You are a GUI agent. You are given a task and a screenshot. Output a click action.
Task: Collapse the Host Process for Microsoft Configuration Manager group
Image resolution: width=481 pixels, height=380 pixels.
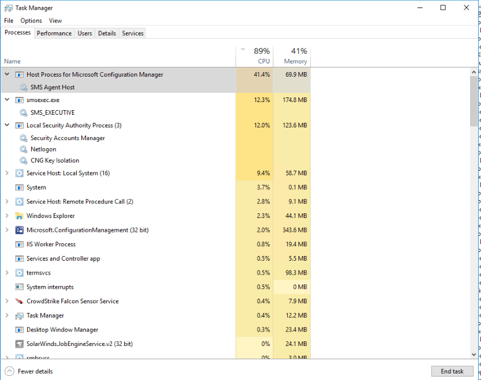point(7,74)
